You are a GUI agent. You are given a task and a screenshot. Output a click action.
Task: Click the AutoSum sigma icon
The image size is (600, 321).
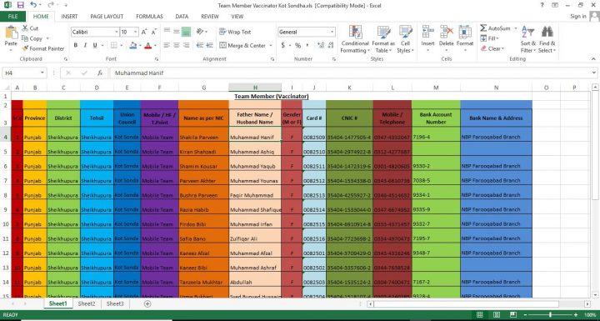pyautogui.click(x=483, y=28)
